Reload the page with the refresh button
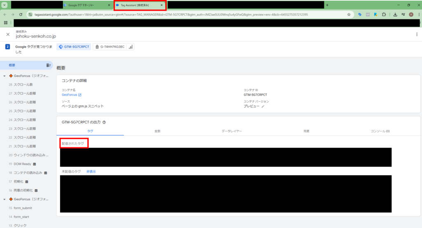This screenshot has height=228, width=422. [21, 14]
